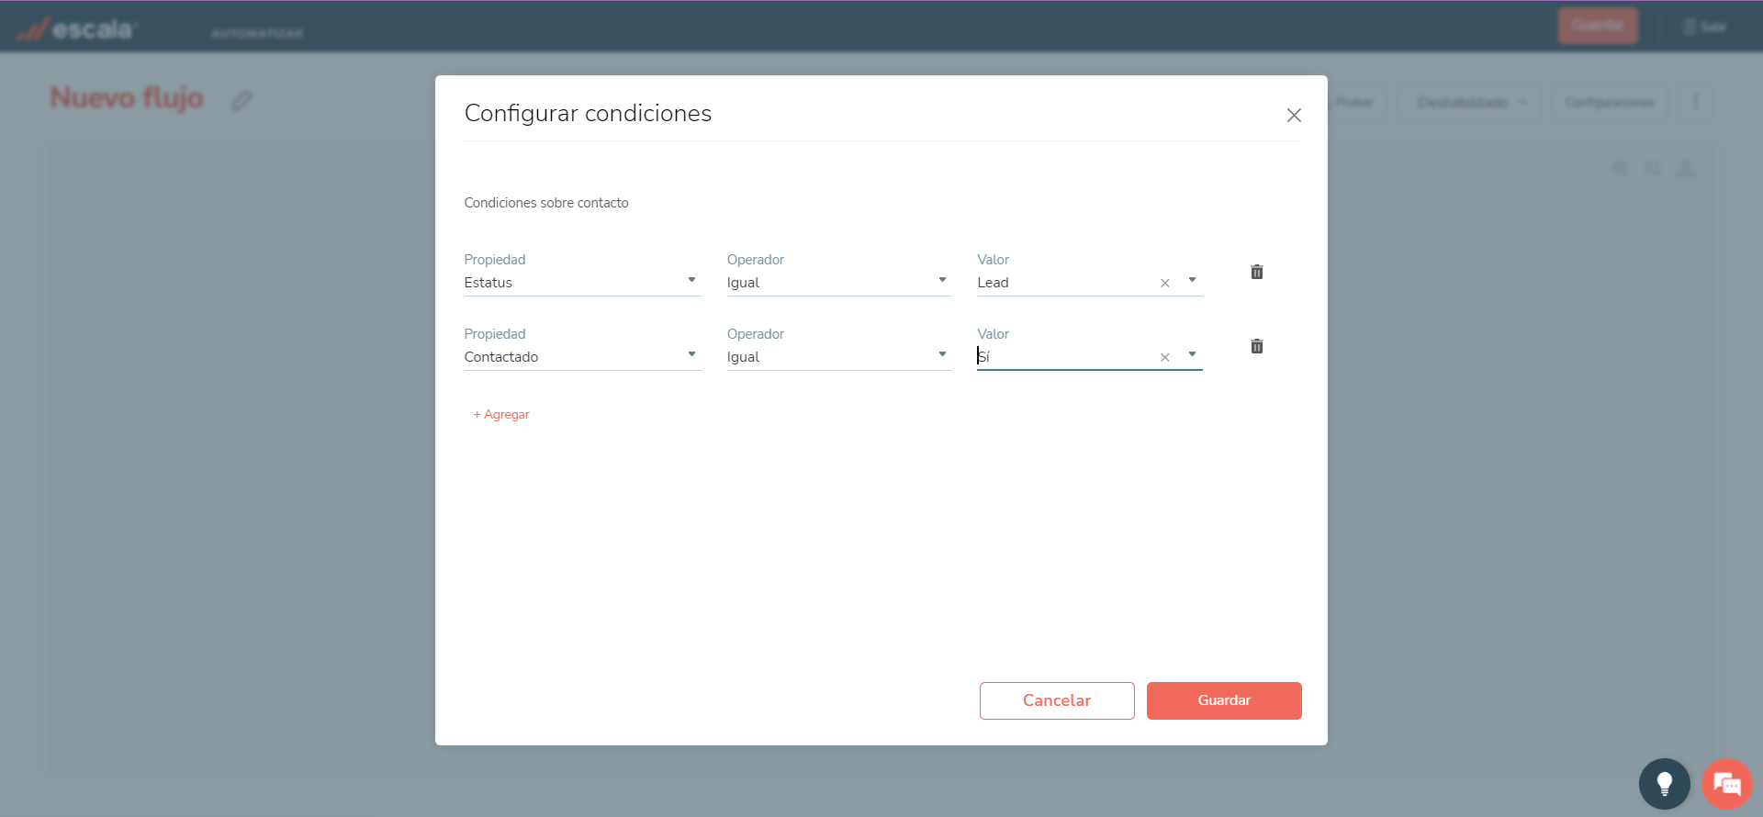
Task: Close the Configurar condiciones dialog
Action: [1294, 116]
